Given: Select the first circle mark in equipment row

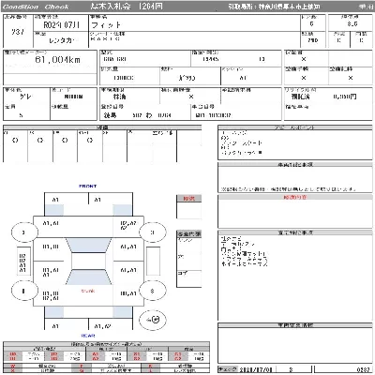Looking at the screenshot, I should click(x=15, y=141).
